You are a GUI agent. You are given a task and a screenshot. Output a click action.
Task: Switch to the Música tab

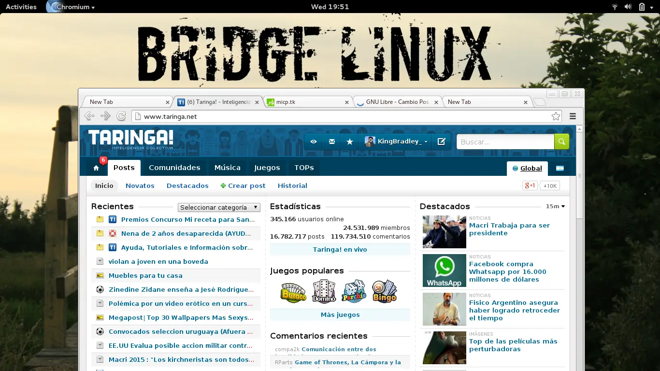point(228,168)
